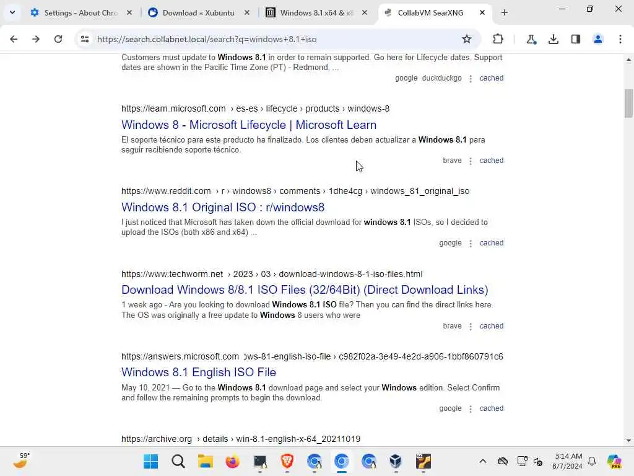Viewport: 634px width, 476px height.
Task: Open the notifications bell icon
Action: point(592,461)
